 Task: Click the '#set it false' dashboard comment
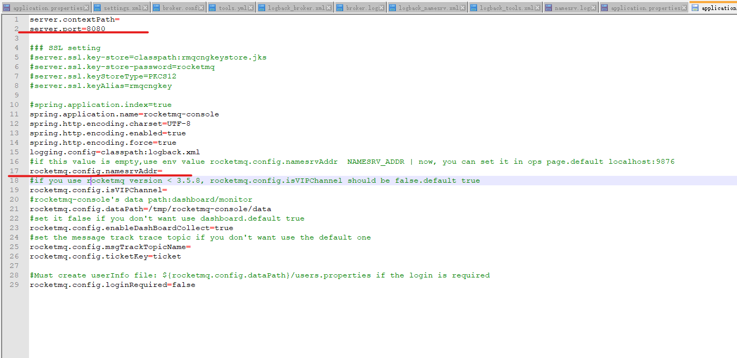point(167,218)
